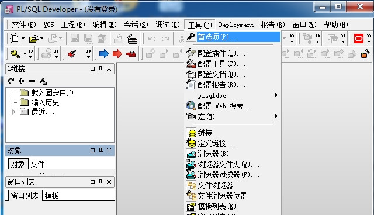The image size is (374, 215).
Task: Switch to the 模板 tab
Action: 52,196
